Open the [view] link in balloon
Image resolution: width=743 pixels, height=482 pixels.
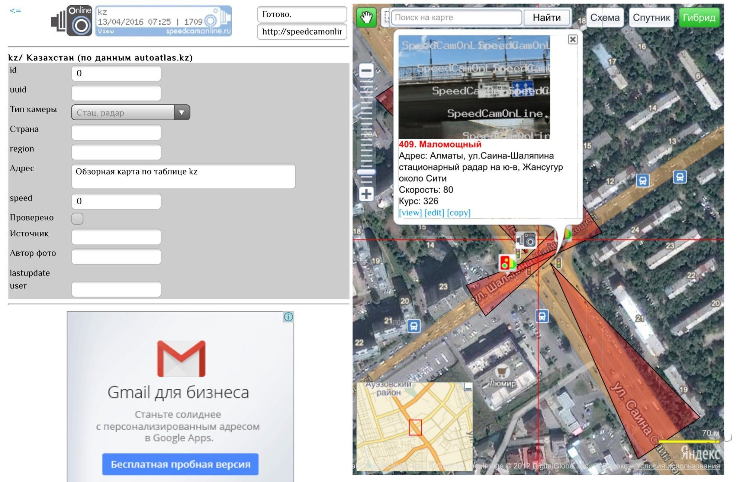click(x=410, y=212)
